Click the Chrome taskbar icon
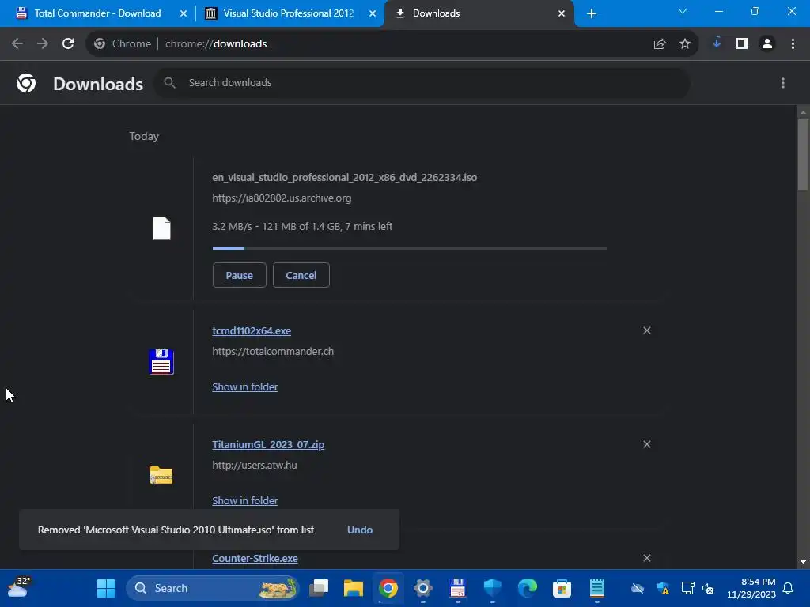 point(388,588)
